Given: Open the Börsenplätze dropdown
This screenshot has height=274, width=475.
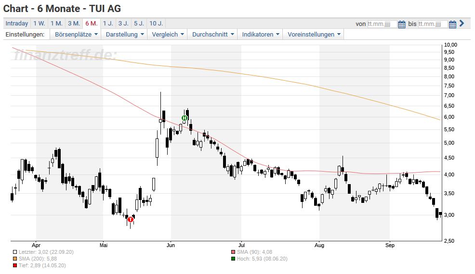Looking at the screenshot, I should [76, 35].
